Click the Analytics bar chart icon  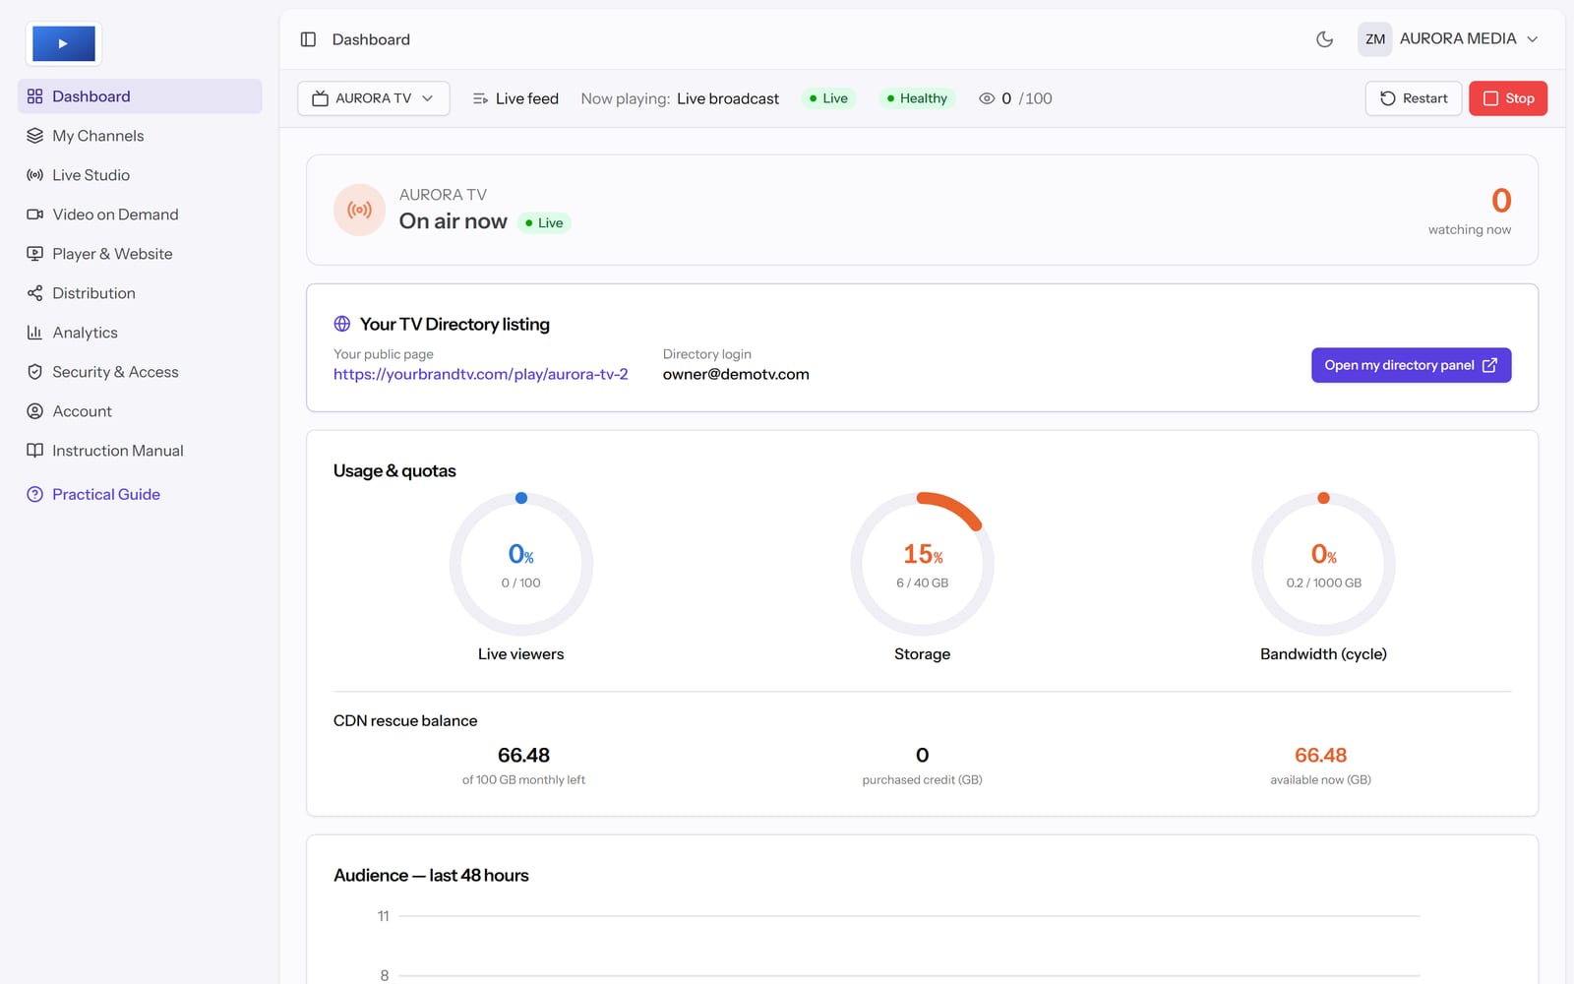coord(35,333)
